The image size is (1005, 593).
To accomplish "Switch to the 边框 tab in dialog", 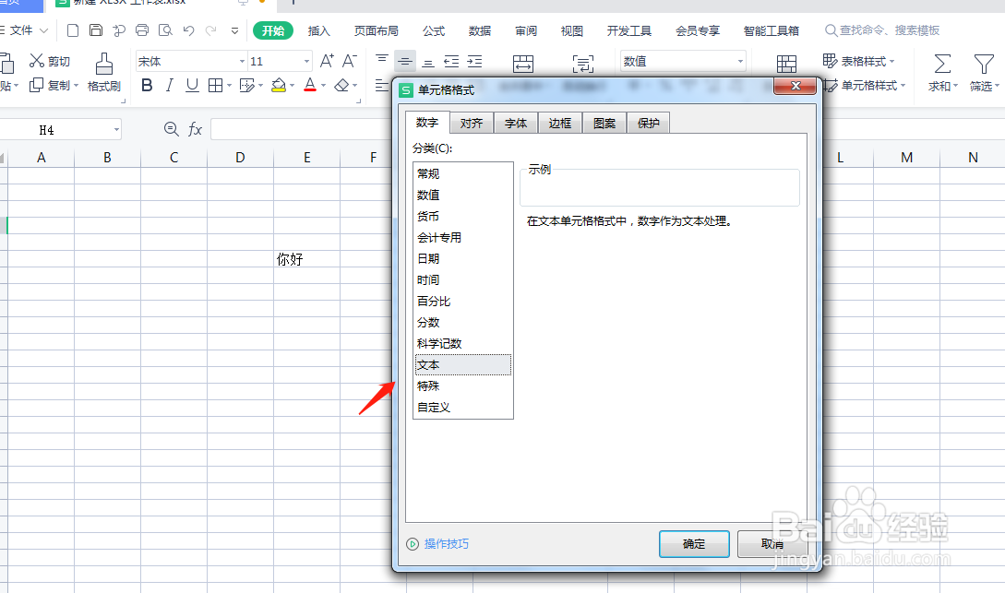I will (560, 123).
